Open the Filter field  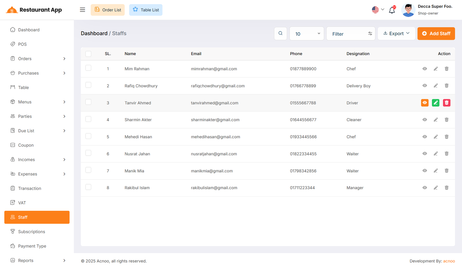351,34
